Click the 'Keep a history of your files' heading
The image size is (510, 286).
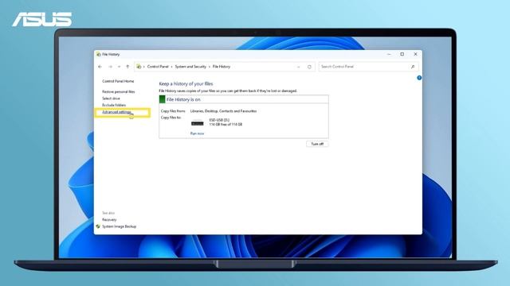click(x=186, y=84)
